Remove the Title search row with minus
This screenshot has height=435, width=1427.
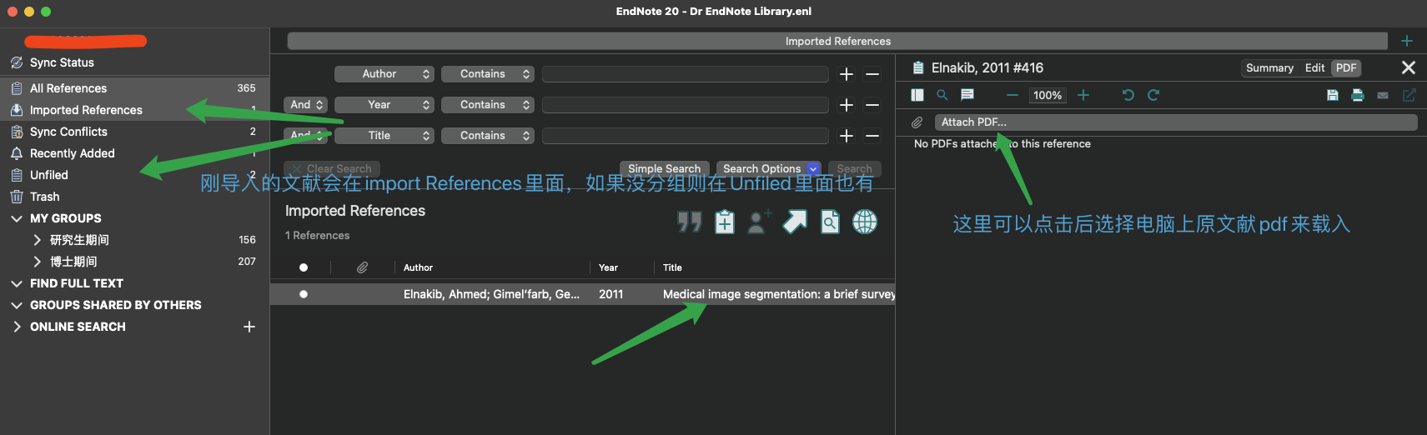coord(872,136)
